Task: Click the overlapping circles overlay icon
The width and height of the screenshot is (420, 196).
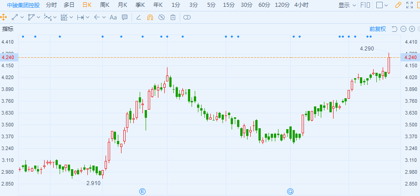Action: (x=187, y=17)
